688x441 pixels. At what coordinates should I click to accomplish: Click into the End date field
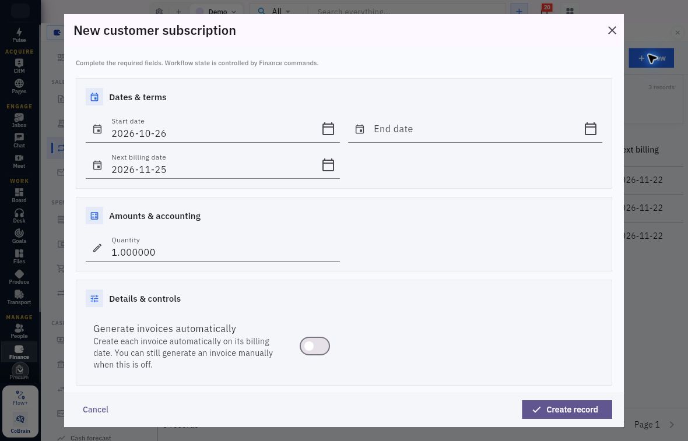coord(475,129)
